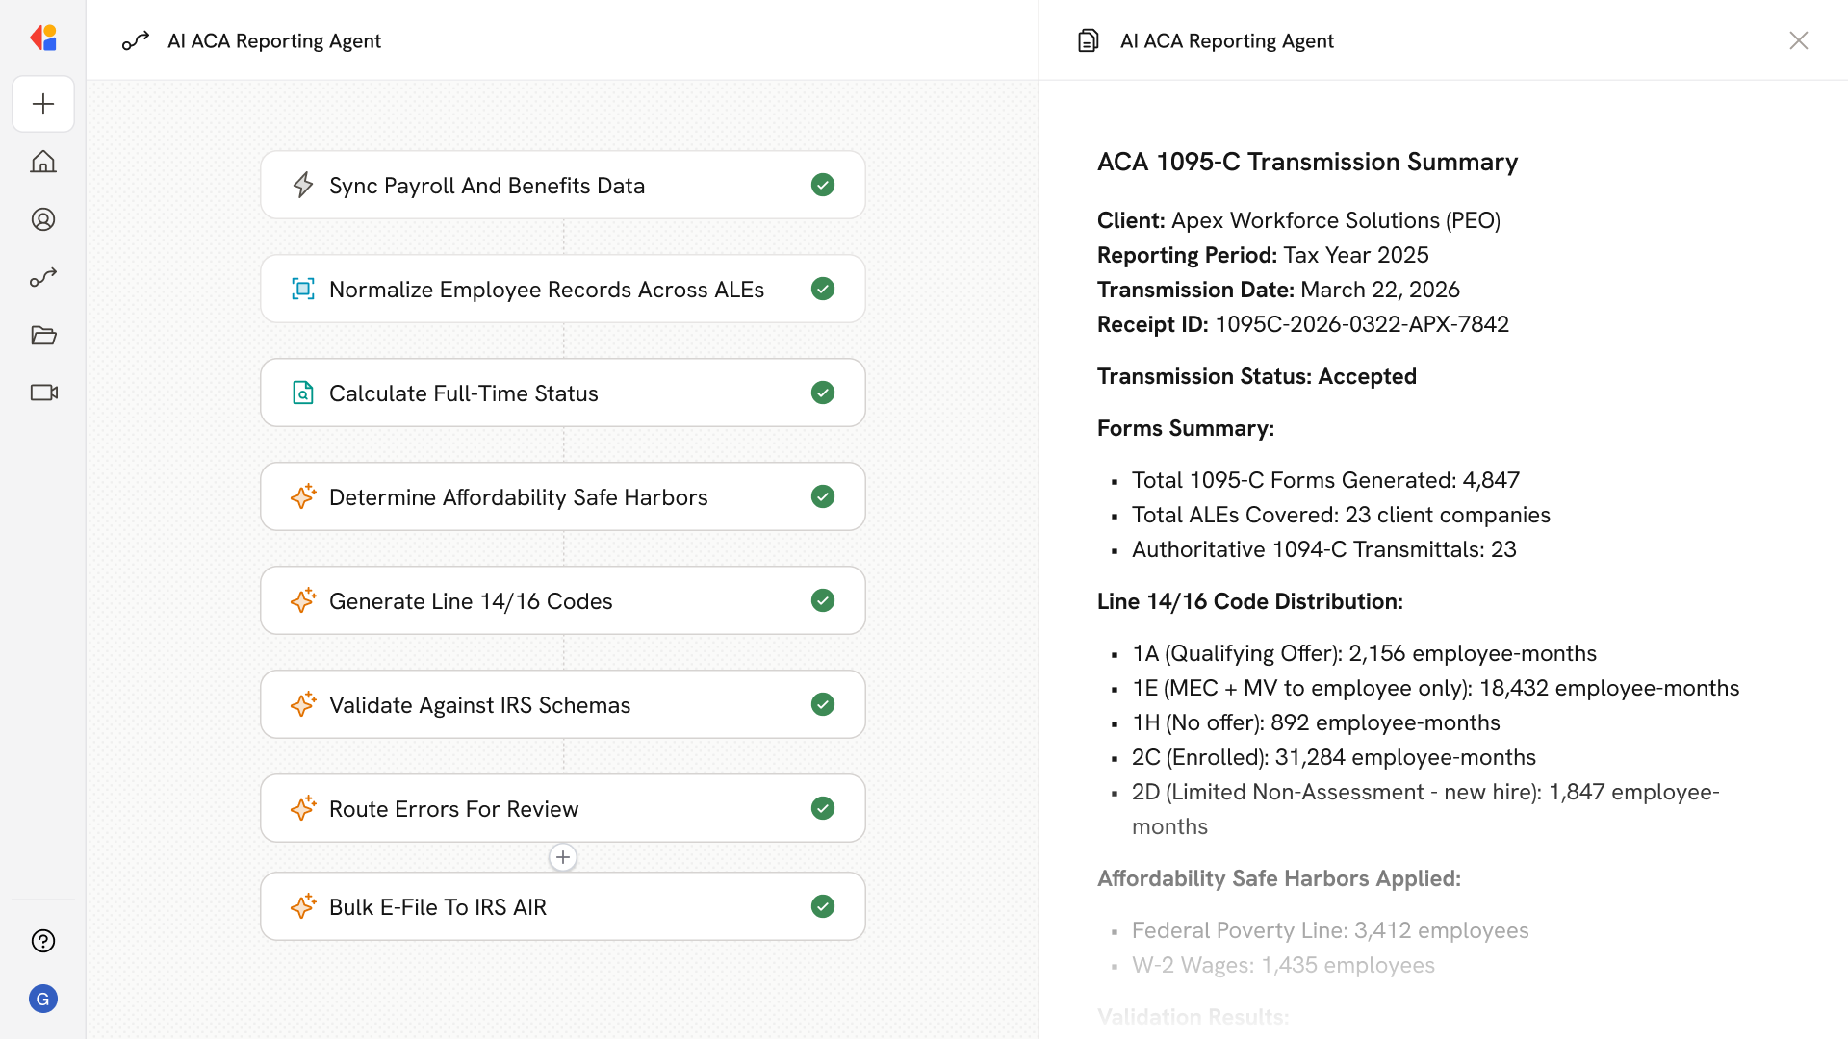Open the help question mark icon
This screenshot has width=1848, height=1039.
(43, 941)
